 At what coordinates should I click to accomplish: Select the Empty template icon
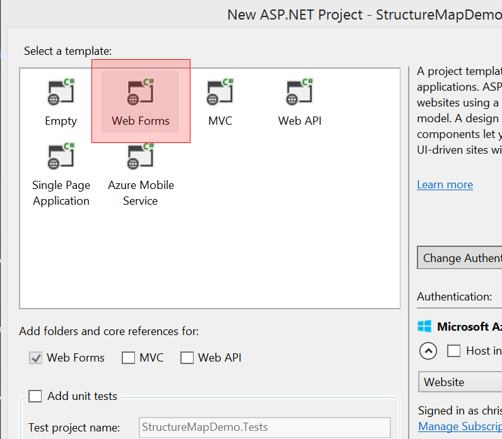pyautogui.click(x=61, y=91)
